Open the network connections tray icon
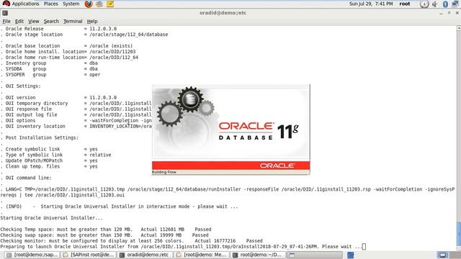The image size is (461, 259). click(455, 4)
